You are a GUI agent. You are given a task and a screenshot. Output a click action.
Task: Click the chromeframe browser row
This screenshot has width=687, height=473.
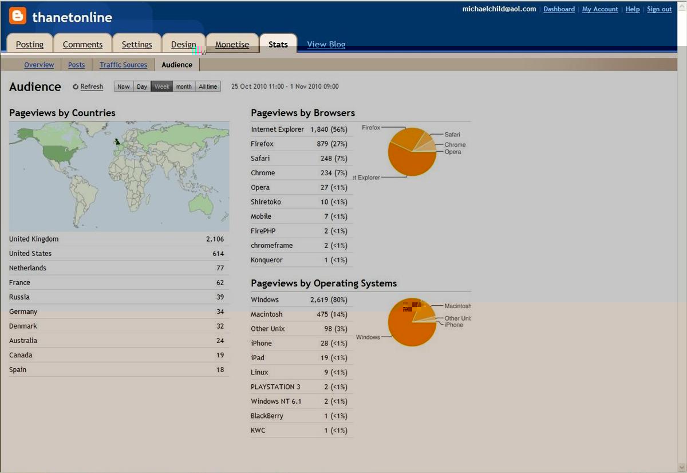tap(302, 246)
